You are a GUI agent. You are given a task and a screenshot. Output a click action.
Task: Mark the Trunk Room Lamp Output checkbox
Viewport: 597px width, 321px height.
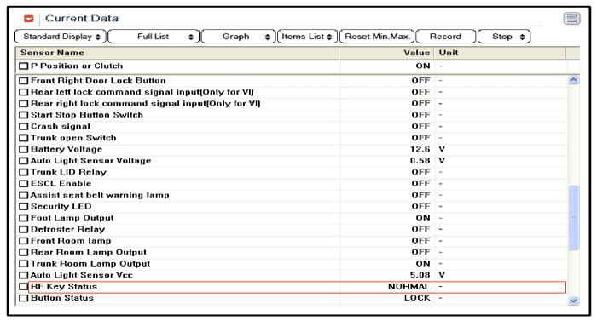[x=24, y=264]
